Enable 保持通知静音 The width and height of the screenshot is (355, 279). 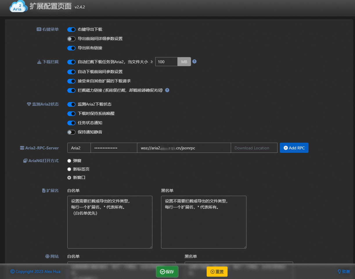pyautogui.click(x=71, y=132)
